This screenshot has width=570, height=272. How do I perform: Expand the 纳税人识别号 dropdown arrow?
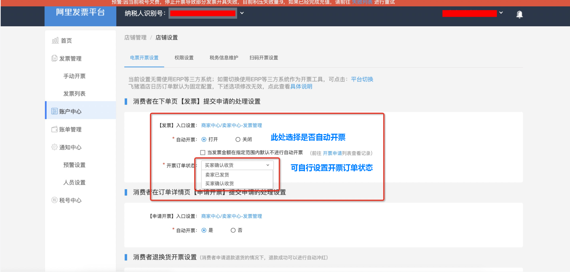pyautogui.click(x=242, y=13)
